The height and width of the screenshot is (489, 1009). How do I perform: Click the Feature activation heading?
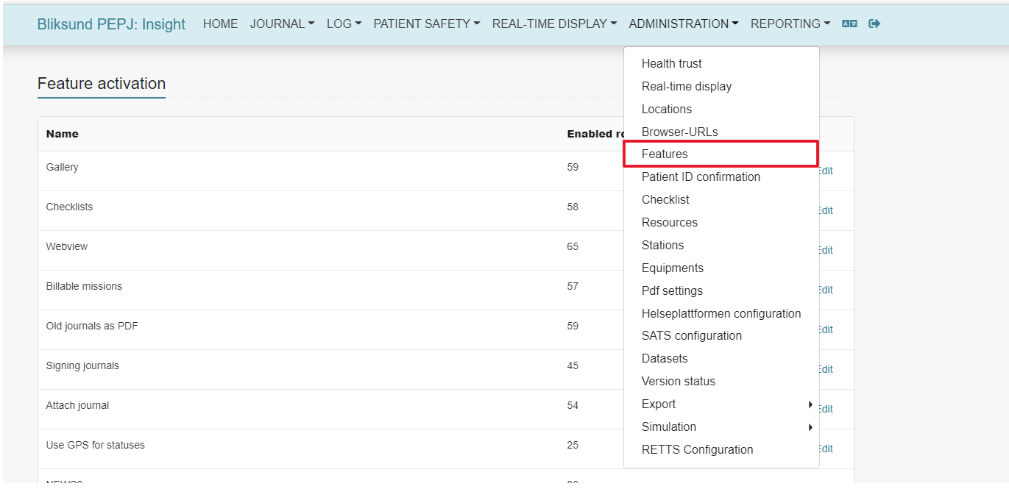coord(102,84)
